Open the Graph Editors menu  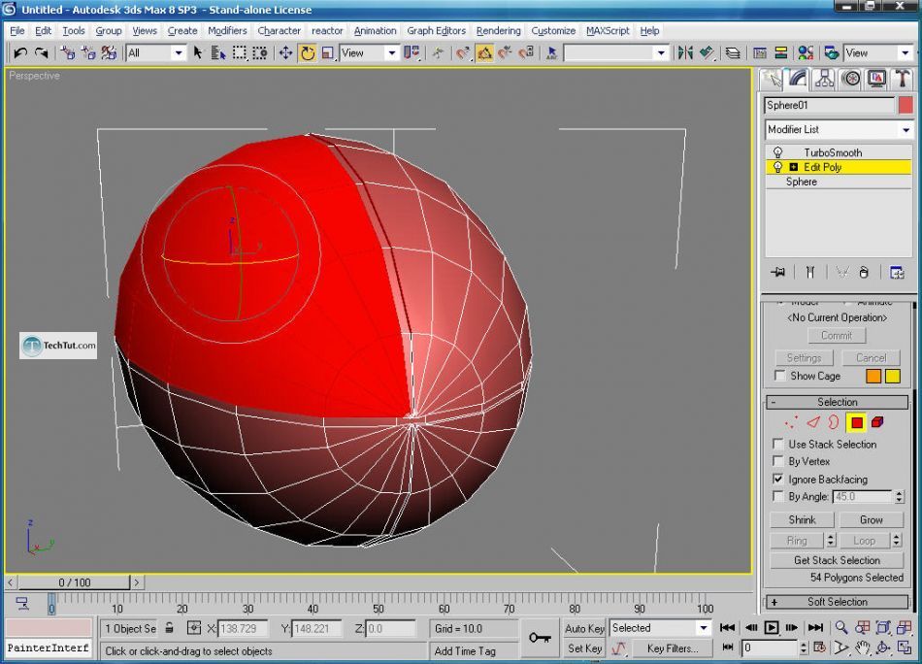[x=436, y=31]
